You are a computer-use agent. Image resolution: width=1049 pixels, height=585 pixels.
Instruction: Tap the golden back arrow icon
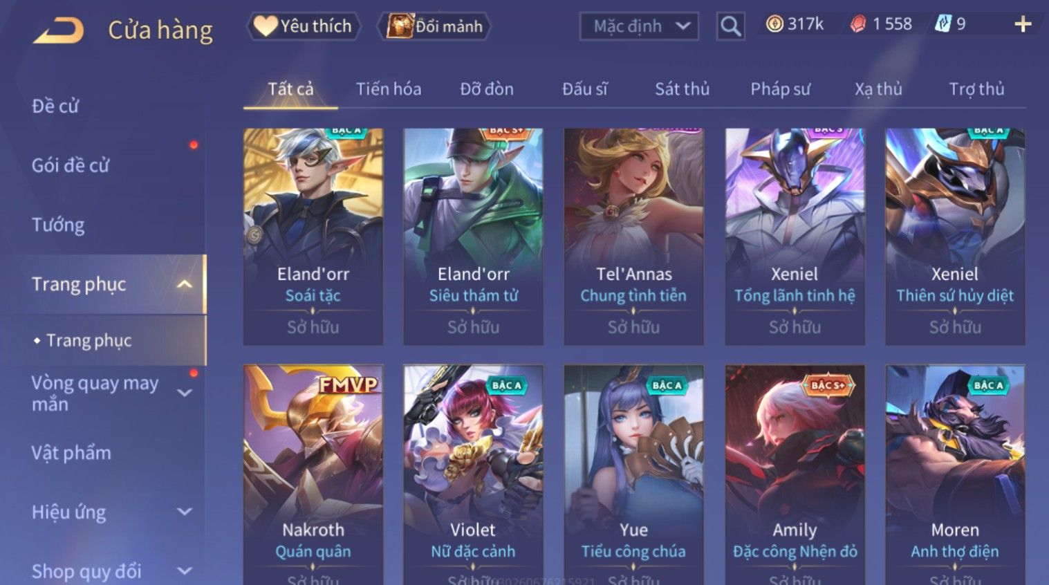58,30
